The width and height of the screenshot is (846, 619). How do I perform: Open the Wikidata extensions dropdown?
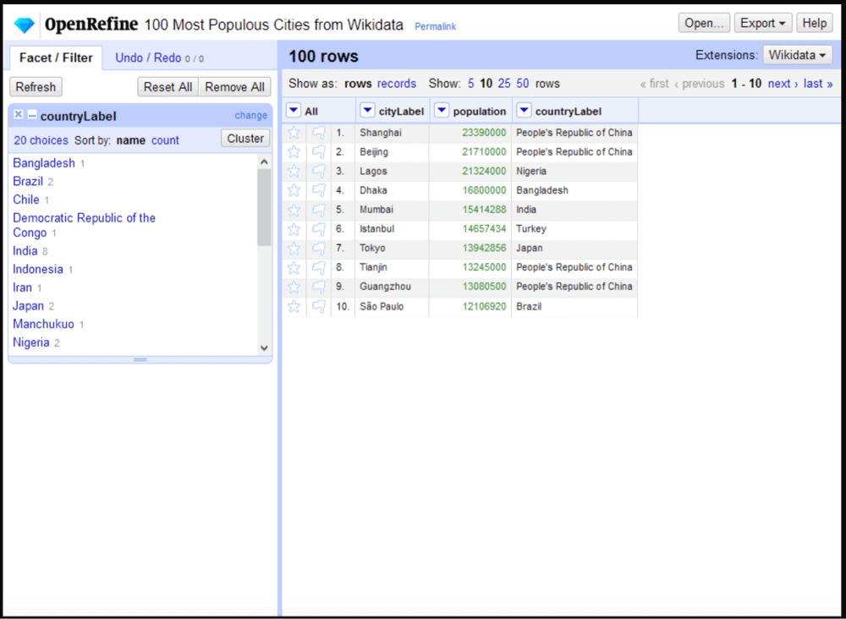pyautogui.click(x=797, y=55)
